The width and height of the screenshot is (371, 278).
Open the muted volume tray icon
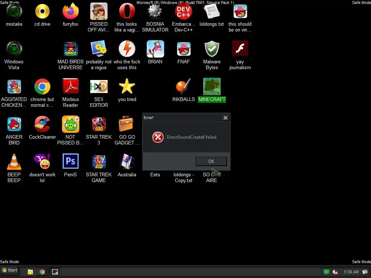point(335,272)
